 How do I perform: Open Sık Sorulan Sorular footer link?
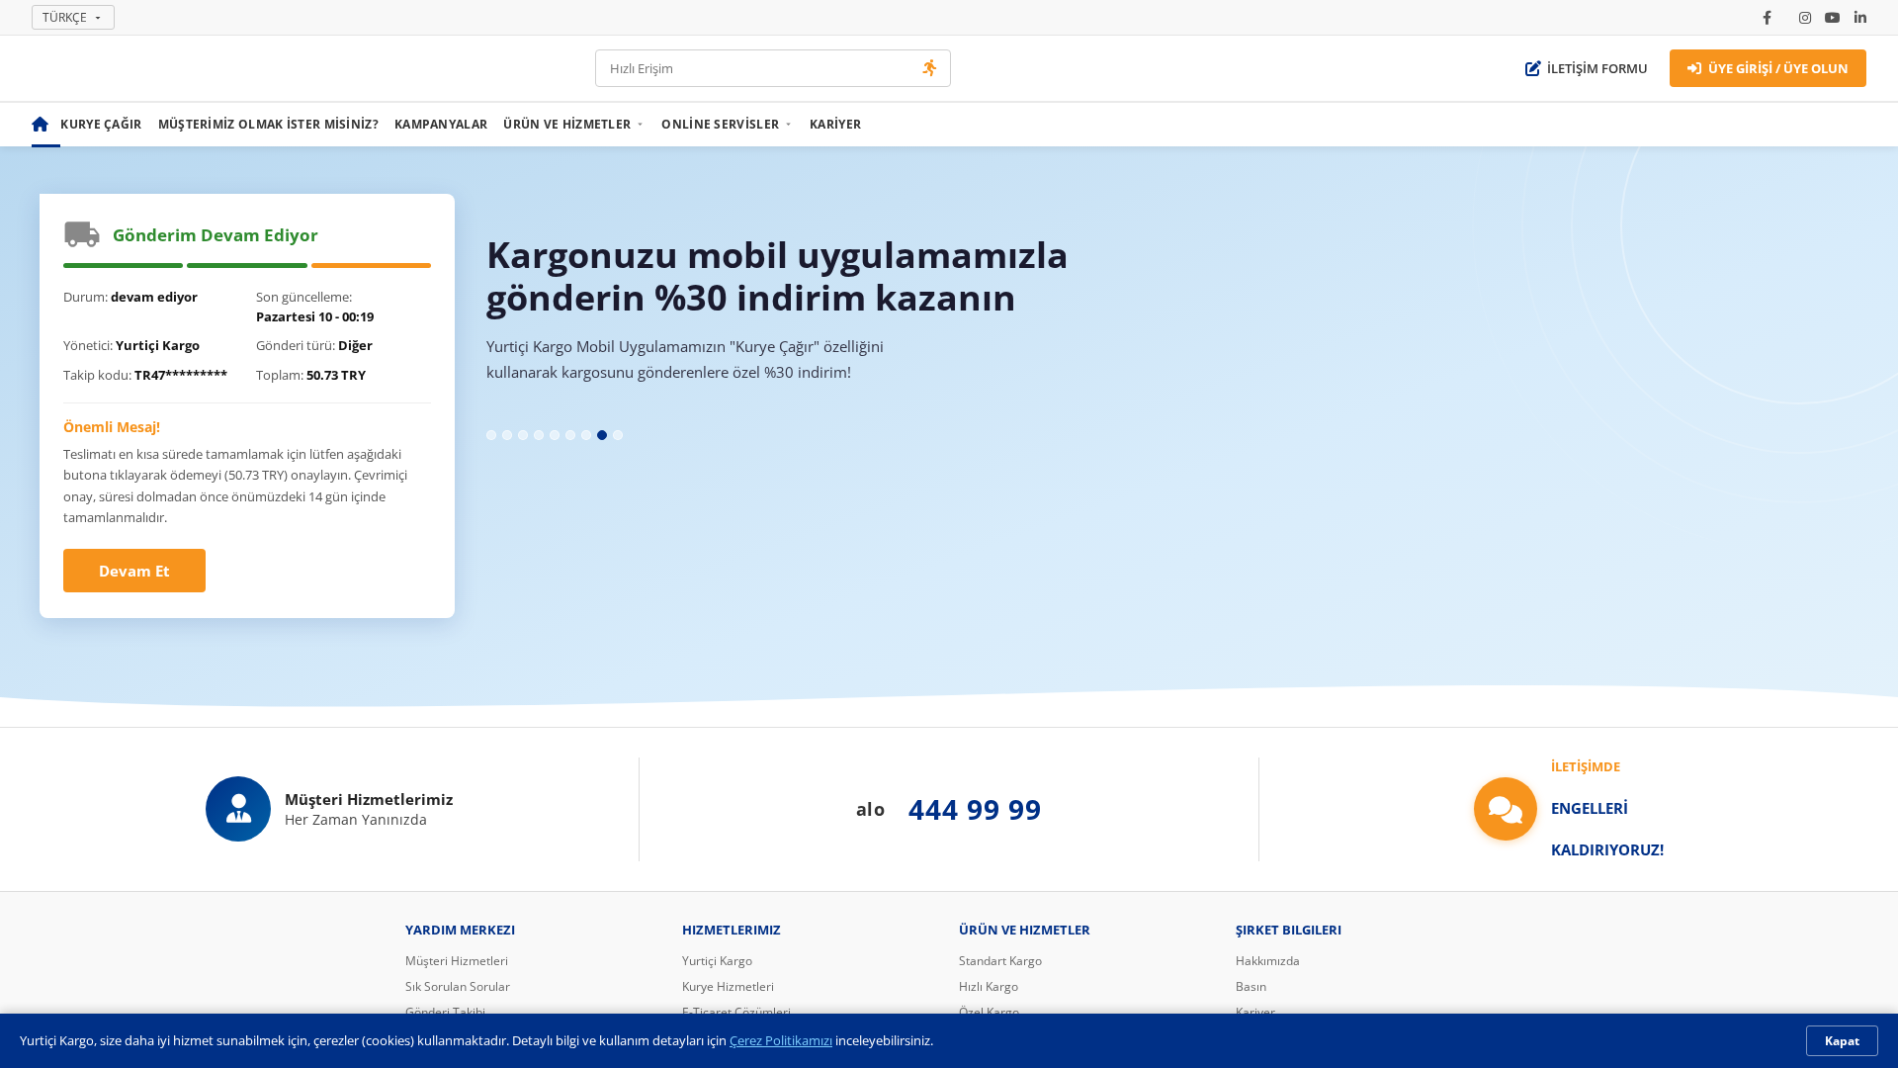pos(458,987)
